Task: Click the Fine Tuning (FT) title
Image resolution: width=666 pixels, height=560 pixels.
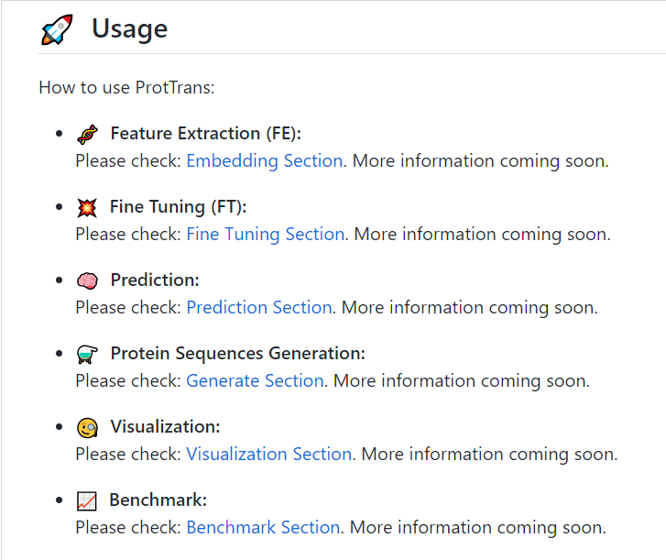Action: [x=178, y=206]
